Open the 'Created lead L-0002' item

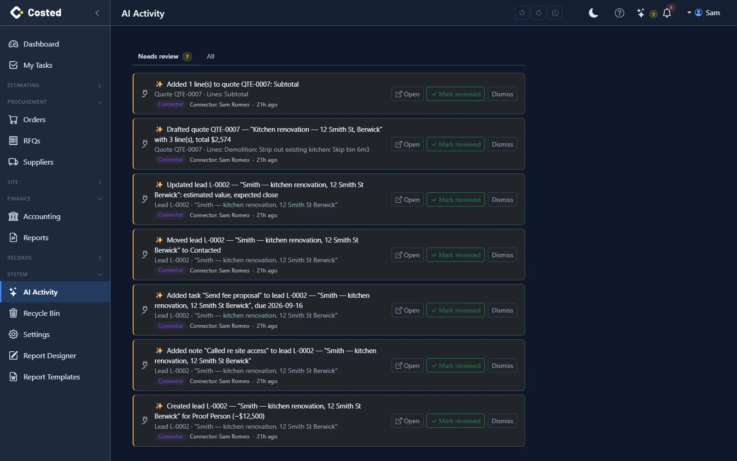coord(407,421)
